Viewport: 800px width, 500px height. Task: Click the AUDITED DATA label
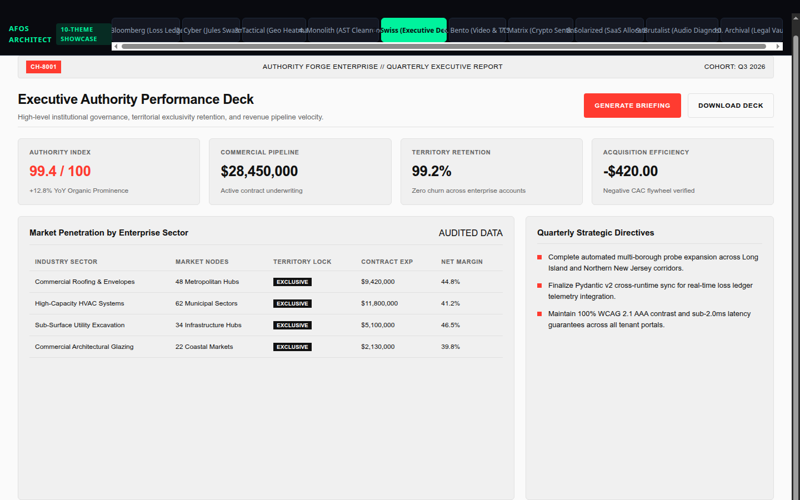point(471,233)
